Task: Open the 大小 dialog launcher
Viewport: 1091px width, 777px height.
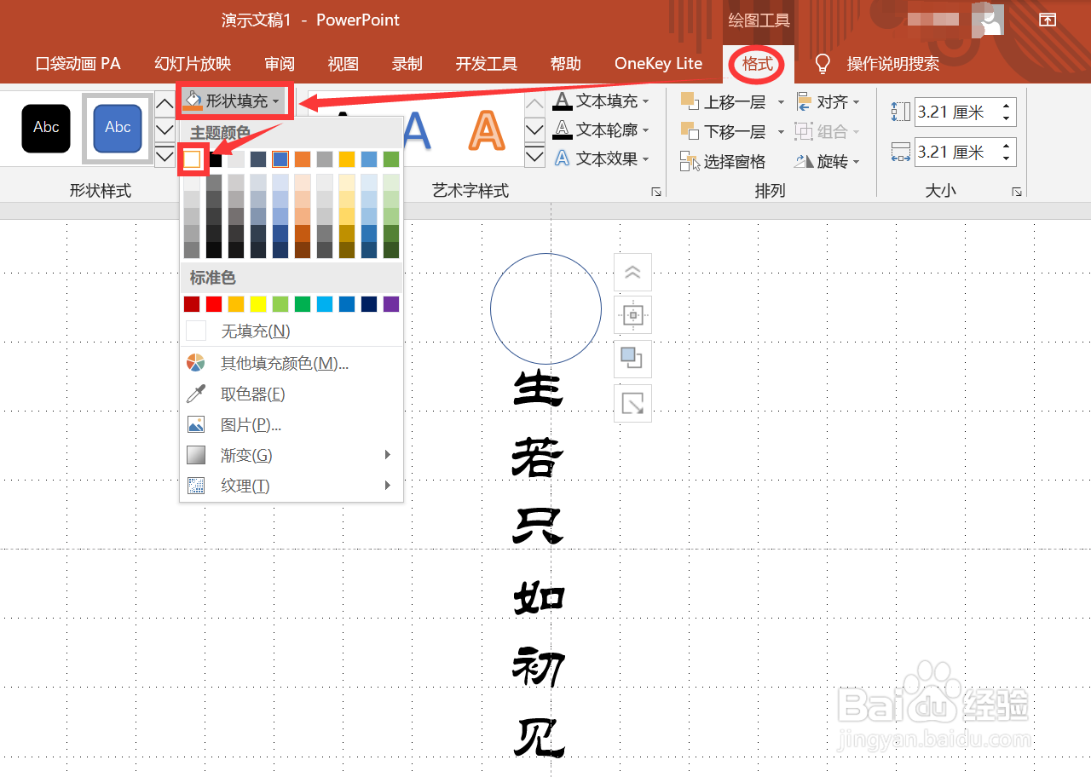Action: click(1017, 193)
